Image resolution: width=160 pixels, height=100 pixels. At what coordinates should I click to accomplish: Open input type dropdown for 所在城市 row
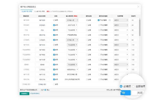point(72,25)
